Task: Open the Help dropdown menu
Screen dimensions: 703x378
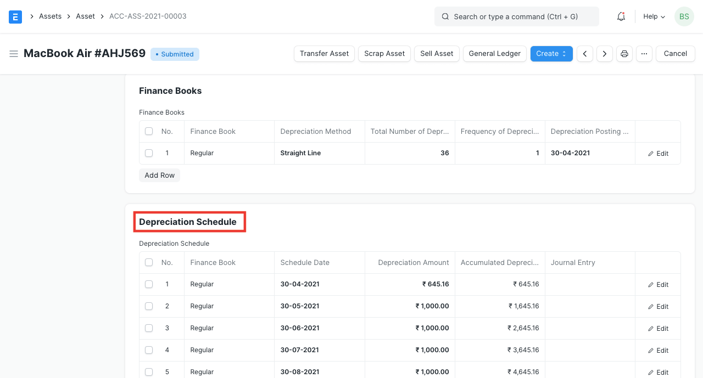Action: click(x=654, y=16)
